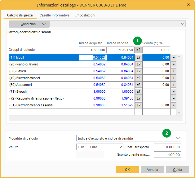Open the Valuta currency dropdown
The width and height of the screenshot is (195, 178).
(120, 147)
